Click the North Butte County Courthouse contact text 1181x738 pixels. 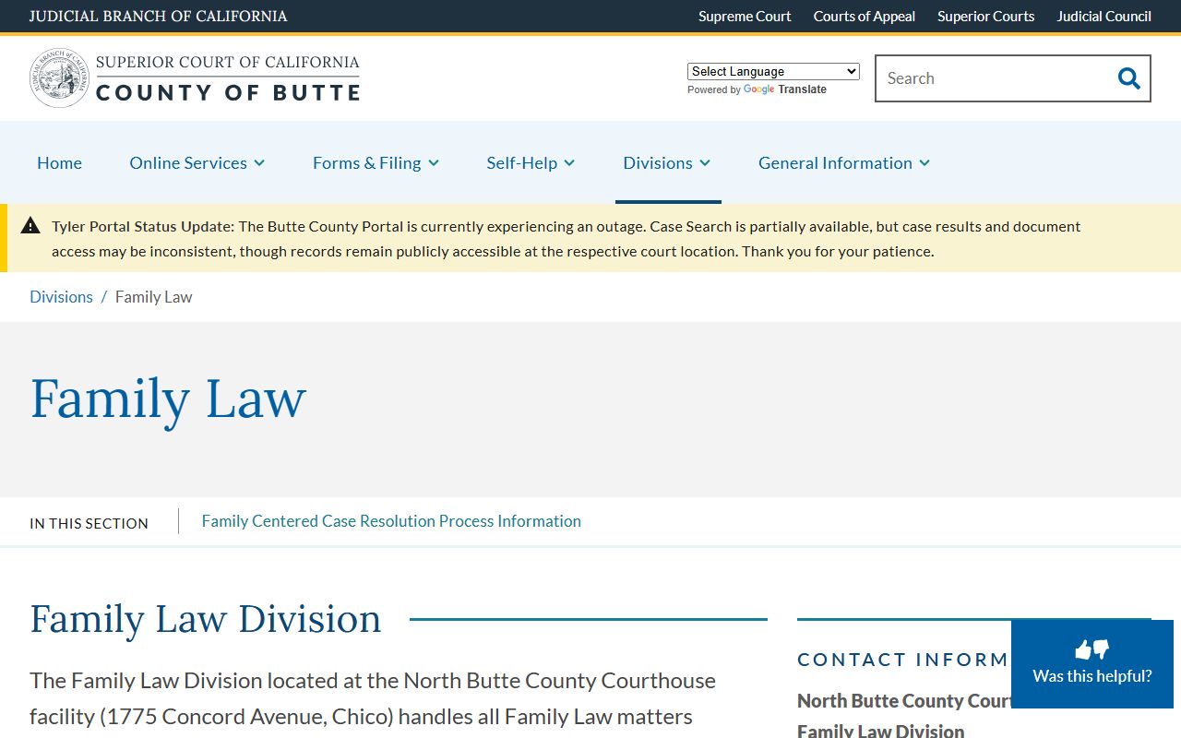tap(904, 701)
